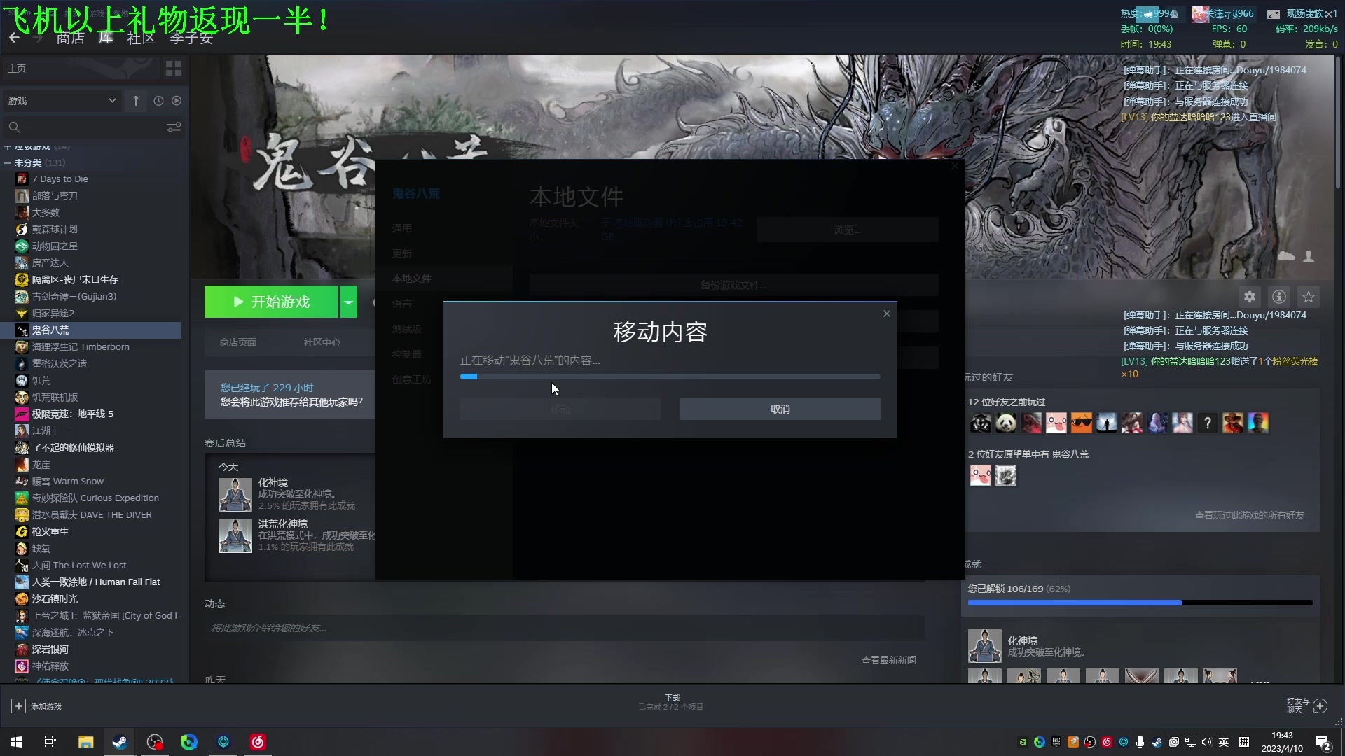Click the 洪荒化神境 achievement entry
Screen dimensions: 1345x756
tap(296, 536)
